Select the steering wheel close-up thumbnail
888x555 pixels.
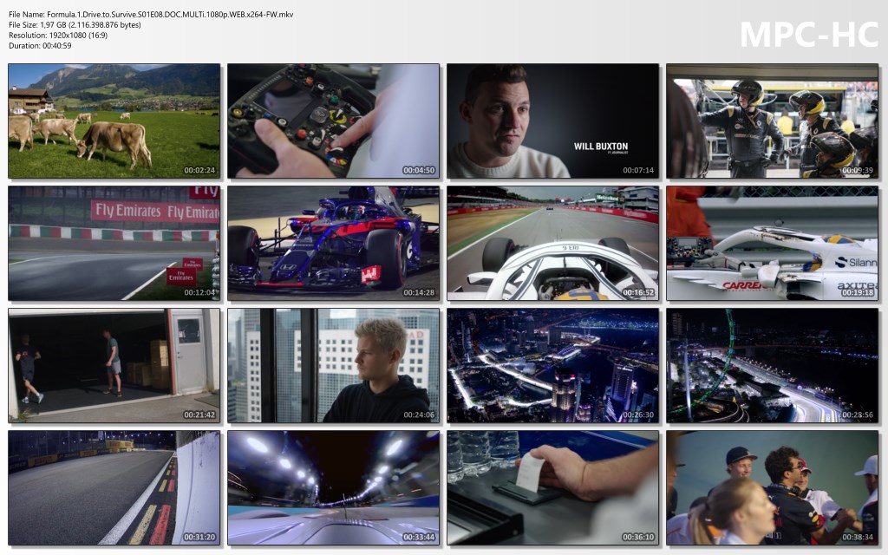pyautogui.click(x=333, y=121)
